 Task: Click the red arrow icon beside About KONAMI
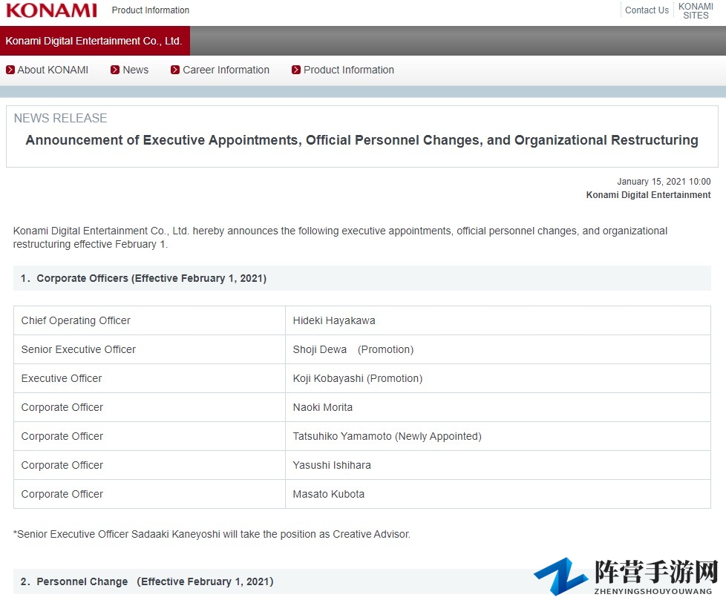coord(10,70)
